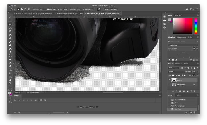Select the Polygonal Lasso history state

pyautogui.click(x=183, y=106)
